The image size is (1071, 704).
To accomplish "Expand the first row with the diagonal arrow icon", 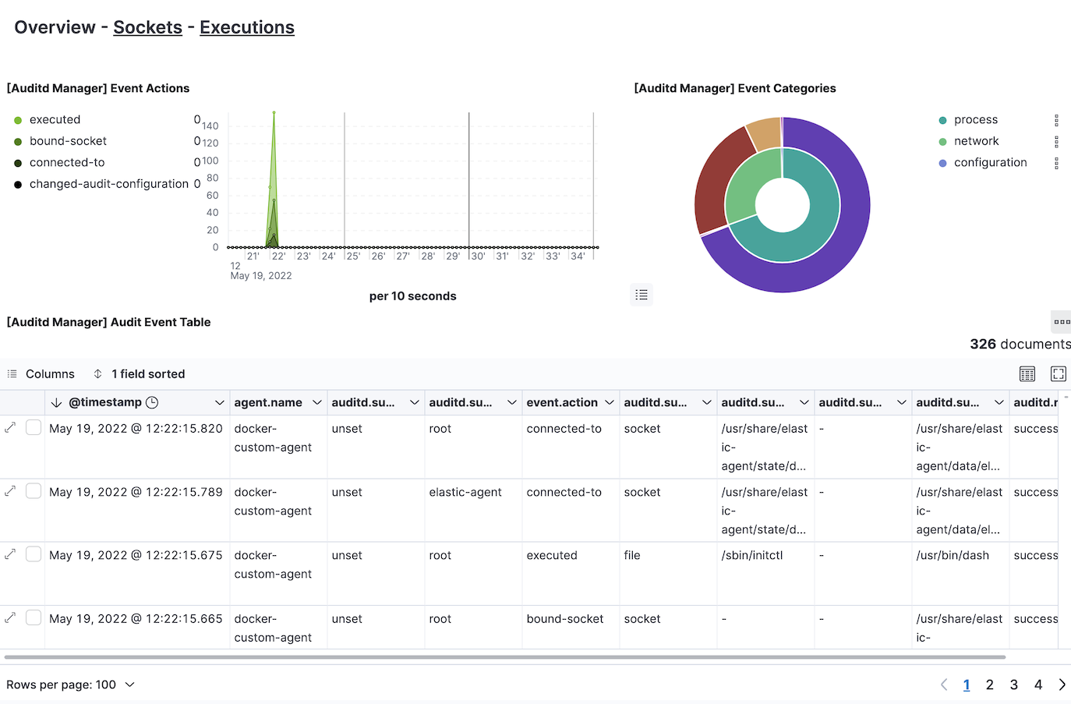I will 9,427.
